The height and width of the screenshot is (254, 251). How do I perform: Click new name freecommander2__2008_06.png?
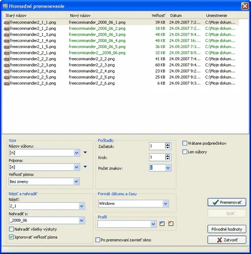coord(97,53)
